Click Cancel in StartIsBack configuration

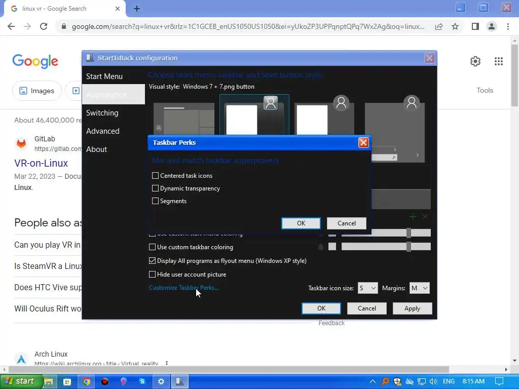(x=367, y=308)
